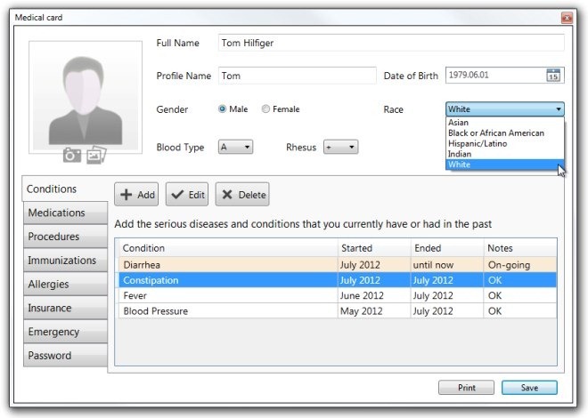Viewport: 588px width, 418px height.
Task: Open the Race dropdown showing White
Action: click(x=505, y=109)
